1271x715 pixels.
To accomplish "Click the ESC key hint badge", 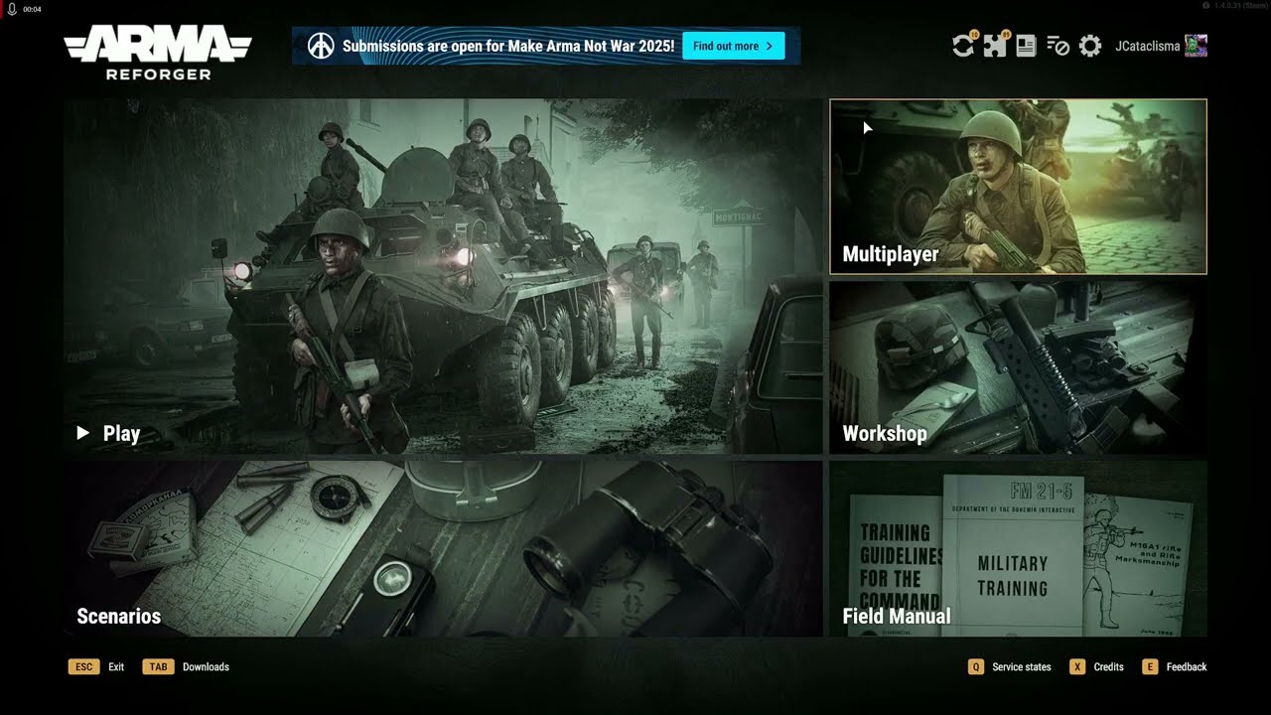I will pyautogui.click(x=83, y=667).
